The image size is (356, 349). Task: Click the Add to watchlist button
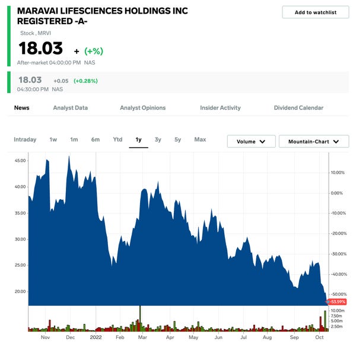(x=315, y=12)
